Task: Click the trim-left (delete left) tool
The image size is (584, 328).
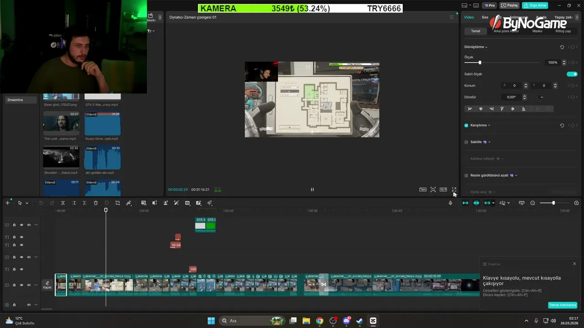Action: click(74, 203)
